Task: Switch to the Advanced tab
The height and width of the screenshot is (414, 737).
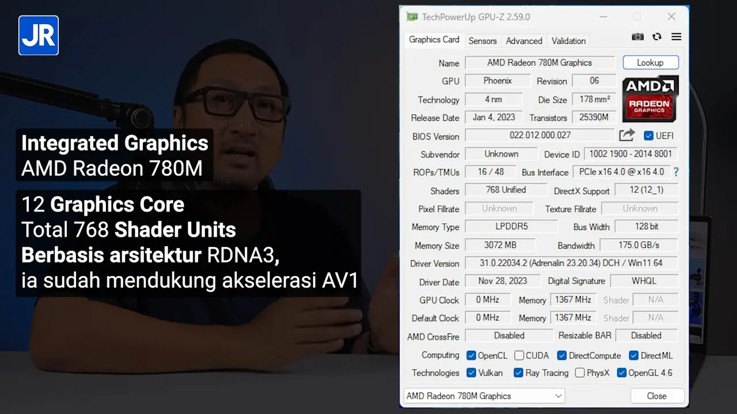Action: (524, 41)
